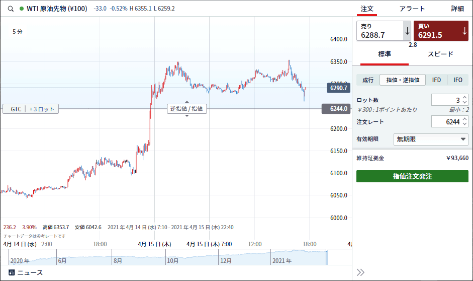Increase 注文レート with the up arrow
Image resolution: width=473 pixels, height=281 pixels.
point(465,119)
